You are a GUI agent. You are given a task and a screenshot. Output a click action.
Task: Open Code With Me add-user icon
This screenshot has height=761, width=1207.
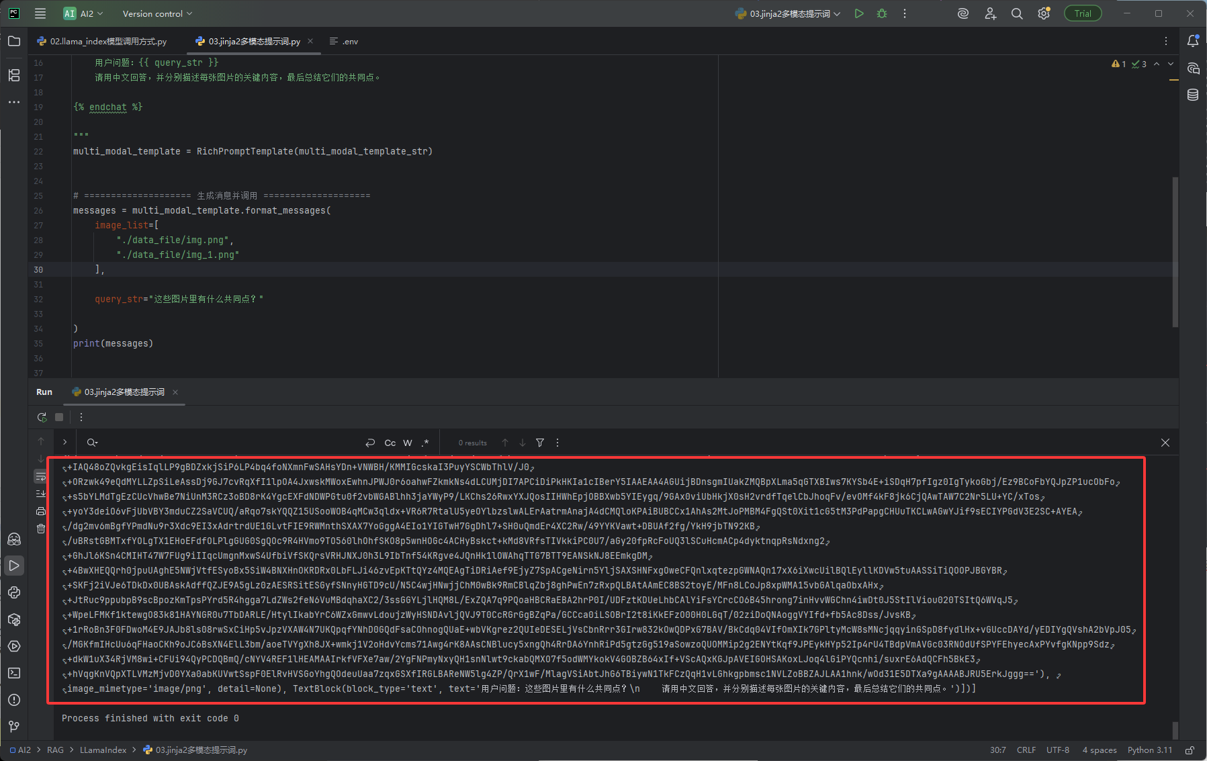tap(990, 13)
